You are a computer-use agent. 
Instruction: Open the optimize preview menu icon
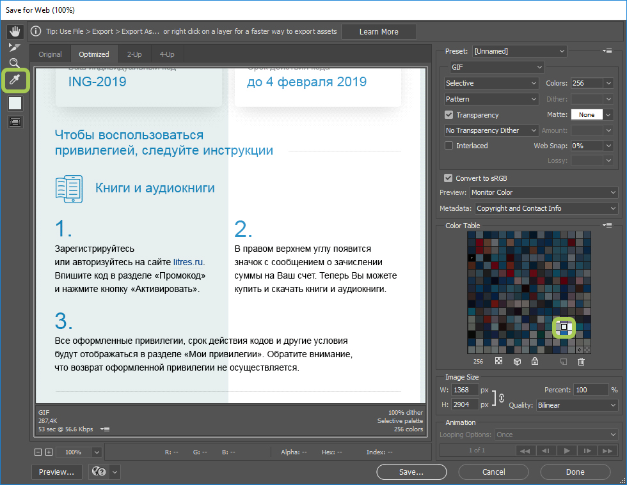point(105,429)
